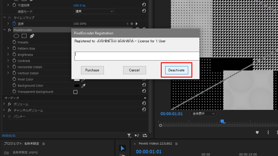Viewport: 278px width, 156px height.
Task: Click the mark in icon in program monitor
Action: [268, 132]
